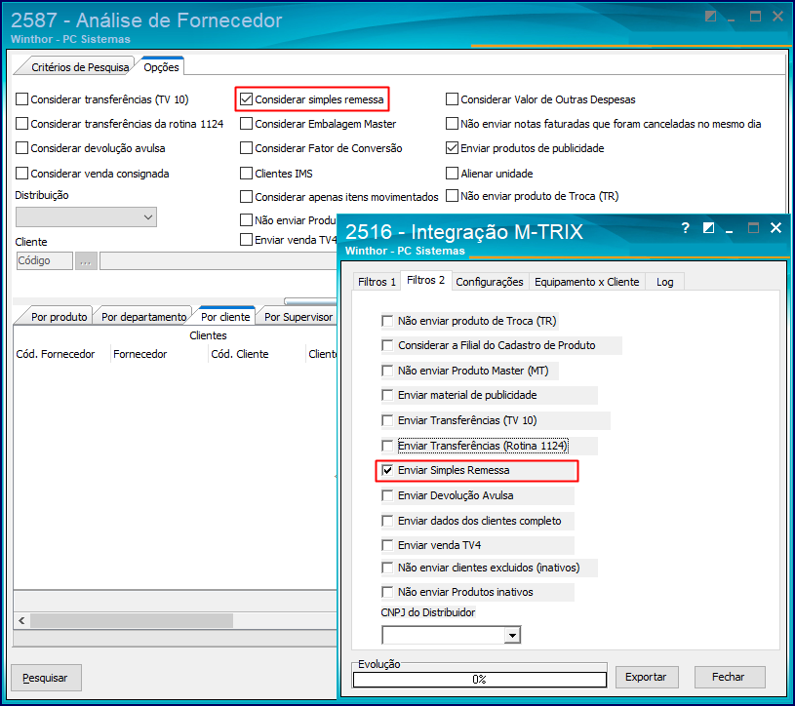795x706 pixels.
Task: Switch to the Configurações tab
Action: coord(490,282)
